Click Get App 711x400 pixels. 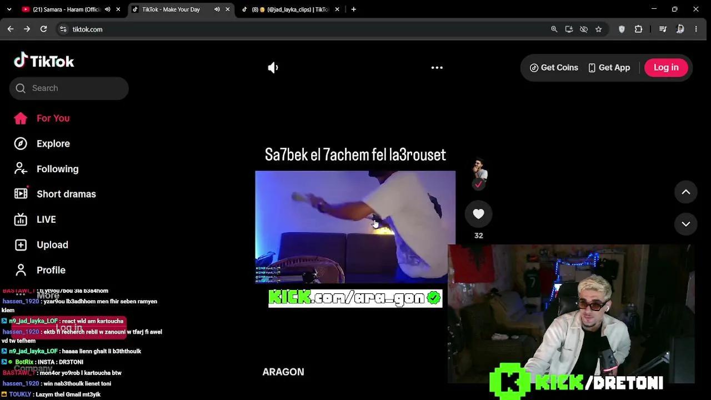pyautogui.click(x=609, y=68)
